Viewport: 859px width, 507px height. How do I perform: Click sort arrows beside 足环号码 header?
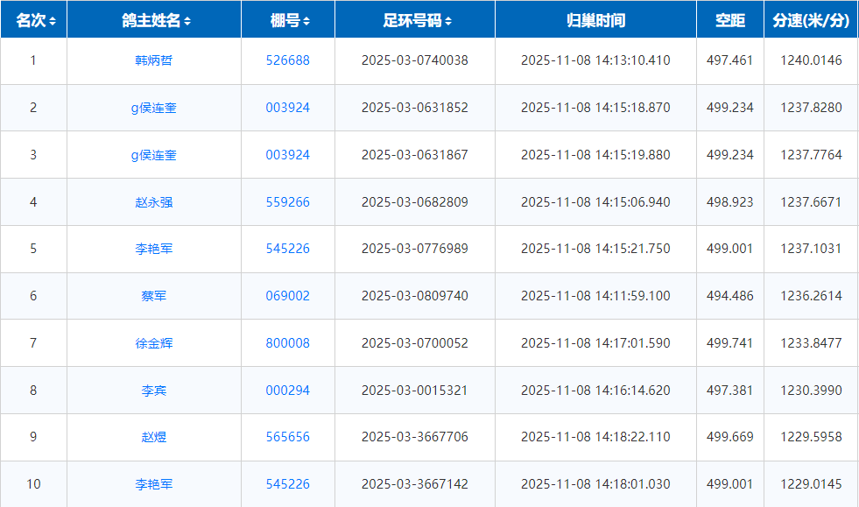pos(448,21)
